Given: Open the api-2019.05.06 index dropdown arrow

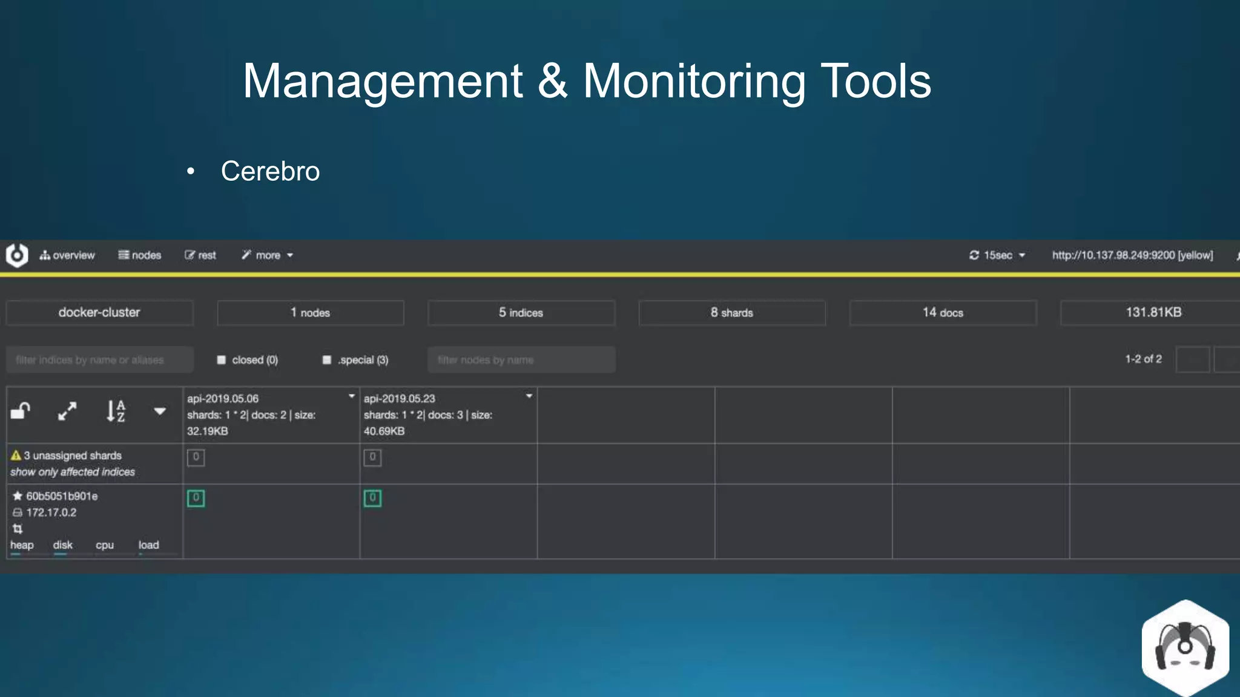Looking at the screenshot, I should click(x=351, y=396).
